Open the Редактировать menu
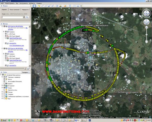Image resolution: width=152 pixels, height=122 pixels. [x=10, y=3]
